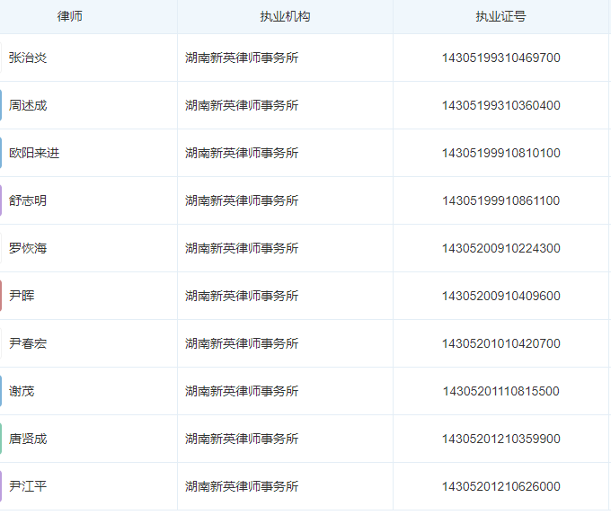Click 湖南新英律师事务所 in 欧阳来进's row
This screenshot has height=515, width=611.
click(242, 153)
